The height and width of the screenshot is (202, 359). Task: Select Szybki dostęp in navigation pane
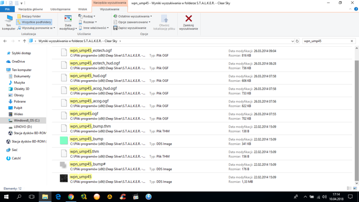19,53
